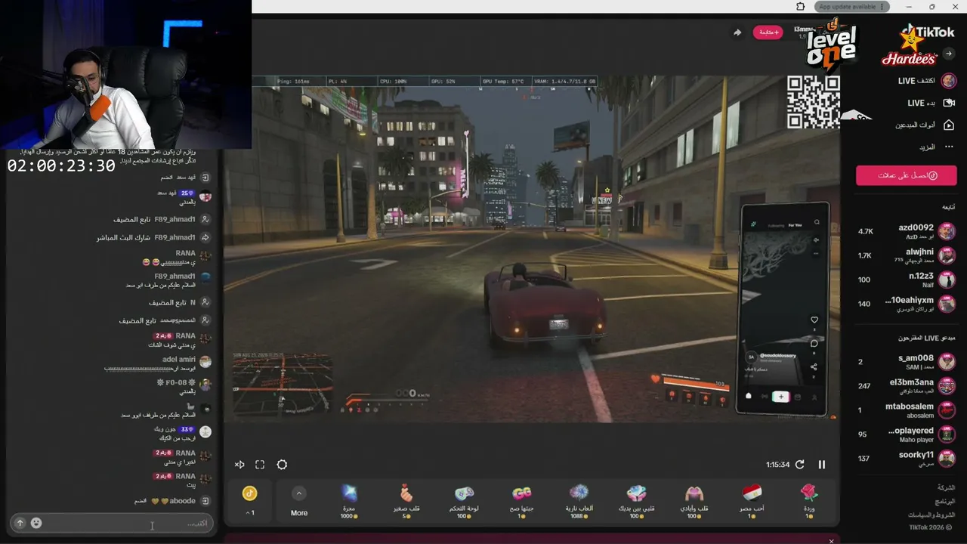Click the share-live icon beside F89_ahmad1
The height and width of the screenshot is (544, 967).
tap(205, 237)
